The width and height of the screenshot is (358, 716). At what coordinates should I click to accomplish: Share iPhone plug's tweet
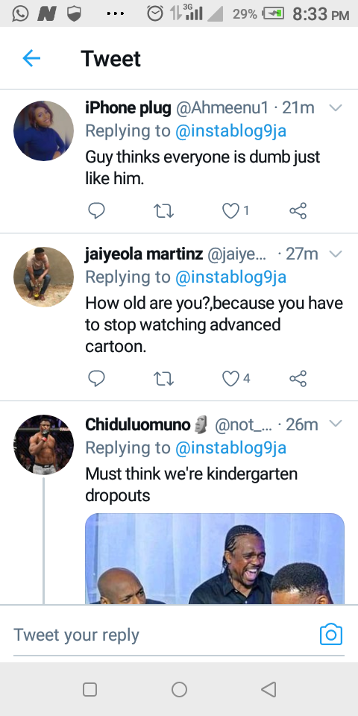pyautogui.click(x=298, y=210)
